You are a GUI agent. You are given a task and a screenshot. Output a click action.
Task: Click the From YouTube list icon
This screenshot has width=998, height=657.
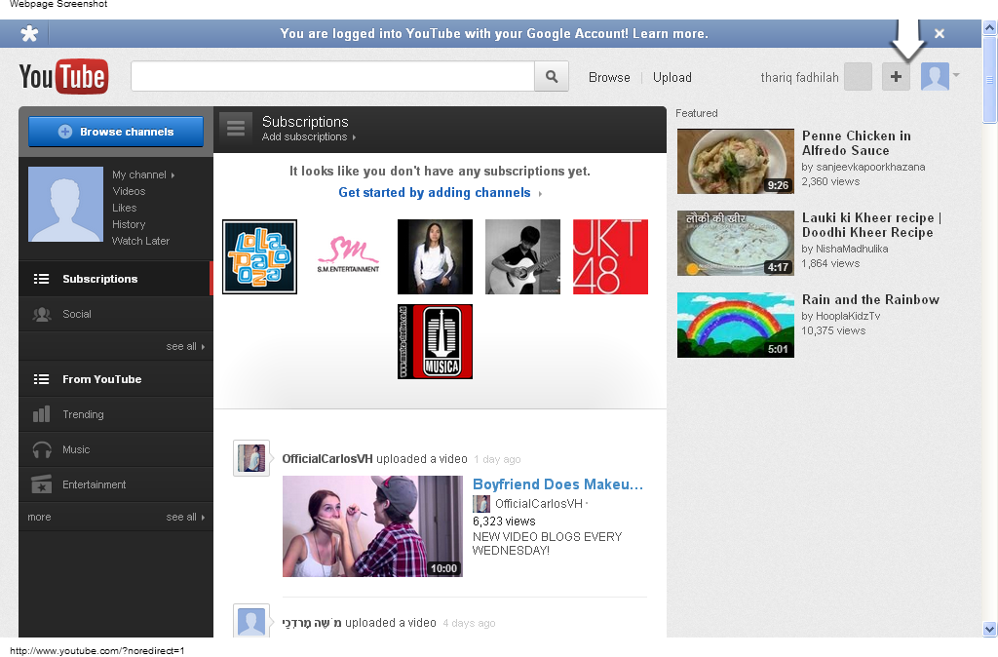[42, 379]
